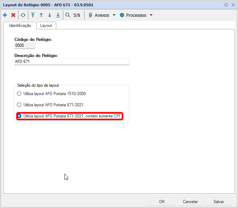This screenshot has width=238, height=208.
Task: Click the Descrição do Relógio field
Action: pos(72,62)
